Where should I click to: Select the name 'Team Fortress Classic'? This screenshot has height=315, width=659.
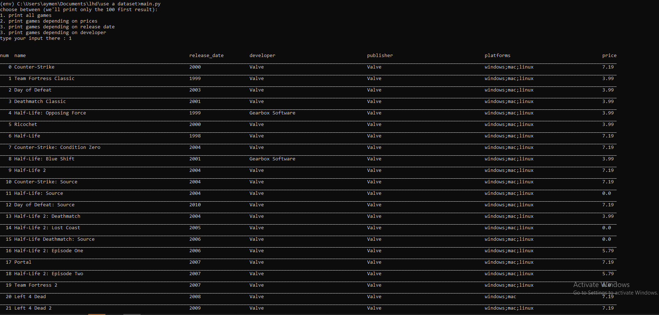[x=44, y=79]
